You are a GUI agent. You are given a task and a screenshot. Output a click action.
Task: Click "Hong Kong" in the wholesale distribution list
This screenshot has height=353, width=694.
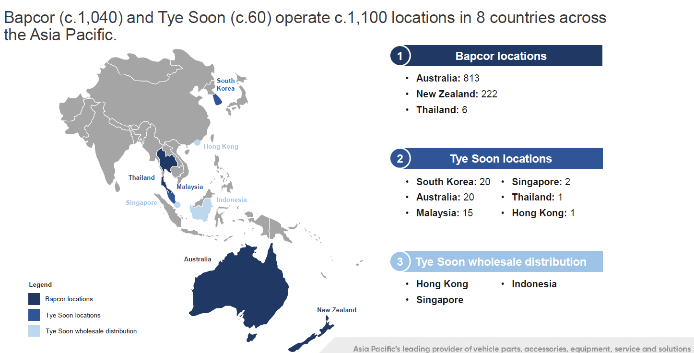click(442, 284)
